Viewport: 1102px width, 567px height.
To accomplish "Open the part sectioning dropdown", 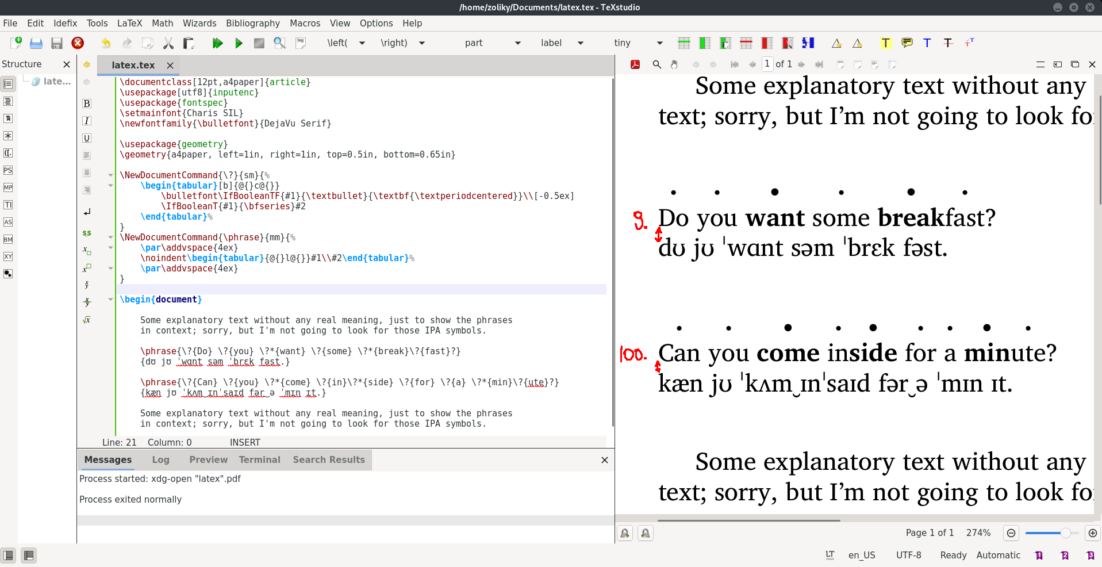I will (x=518, y=43).
